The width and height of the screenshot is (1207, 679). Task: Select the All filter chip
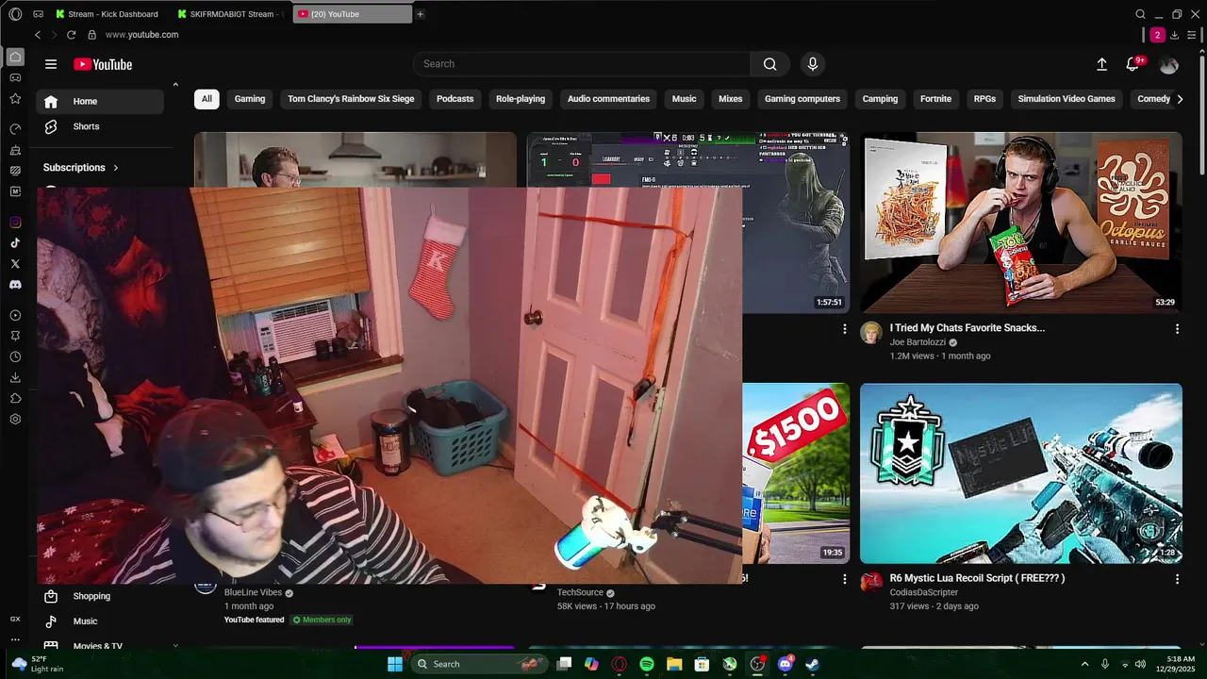click(207, 99)
